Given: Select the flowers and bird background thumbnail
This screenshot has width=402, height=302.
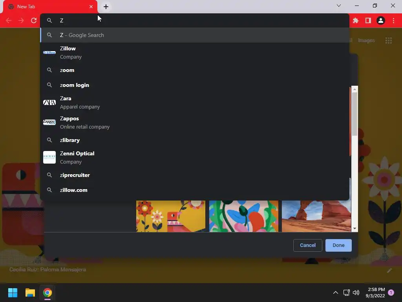Looking at the screenshot, I should coord(171,216).
